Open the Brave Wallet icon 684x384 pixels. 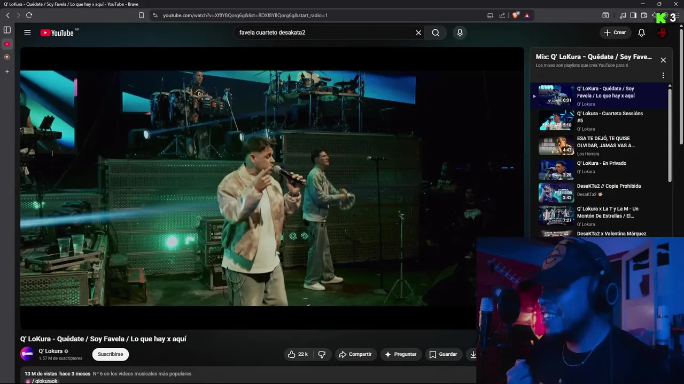[644, 15]
